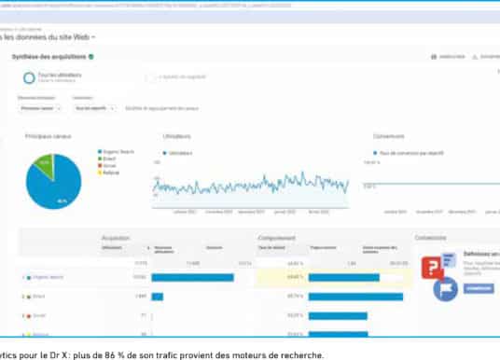Click the red question mark goal icon
The height and width of the screenshot is (360, 500).
click(432, 269)
